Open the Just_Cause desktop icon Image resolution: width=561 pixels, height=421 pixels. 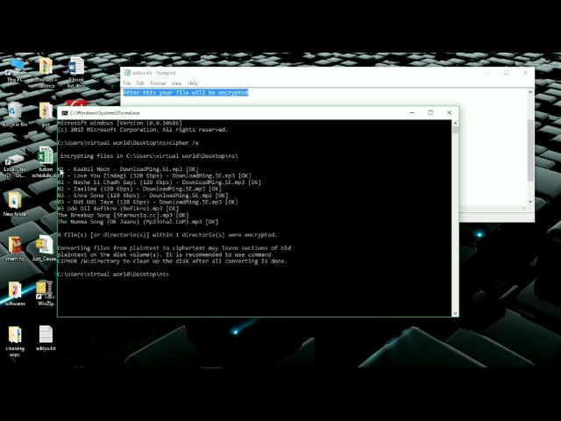click(x=45, y=248)
